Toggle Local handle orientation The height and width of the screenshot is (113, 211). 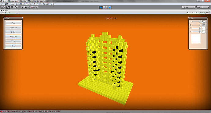tap(34, 7)
